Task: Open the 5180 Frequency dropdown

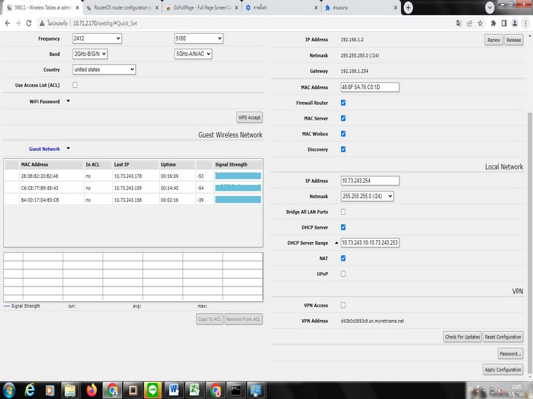Action: (199, 39)
